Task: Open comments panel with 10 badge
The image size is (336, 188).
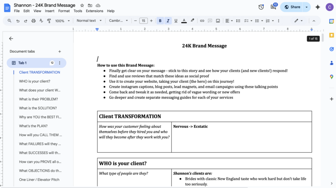Action: click(273, 7)
